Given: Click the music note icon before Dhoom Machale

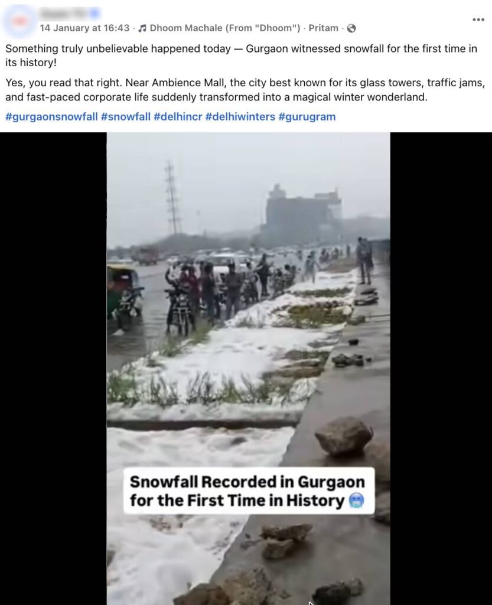Looking at the screenshot, I should 142,28.
